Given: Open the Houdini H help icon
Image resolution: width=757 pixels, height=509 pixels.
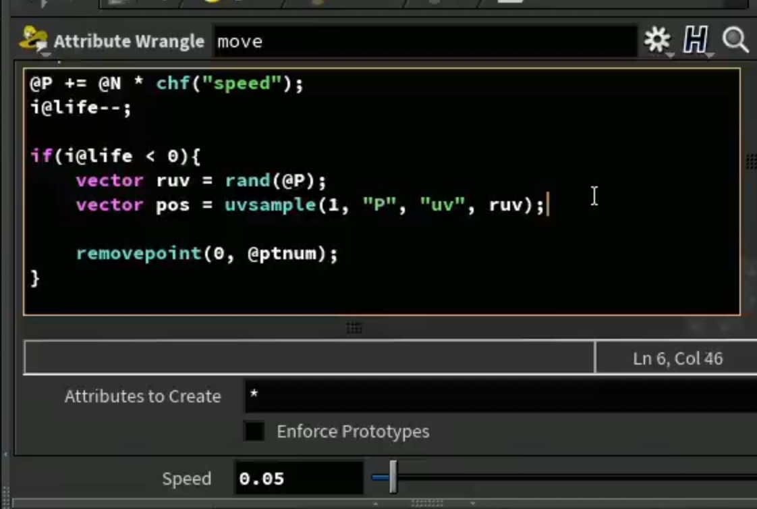Looking at the screenshot, I should 696,40.
